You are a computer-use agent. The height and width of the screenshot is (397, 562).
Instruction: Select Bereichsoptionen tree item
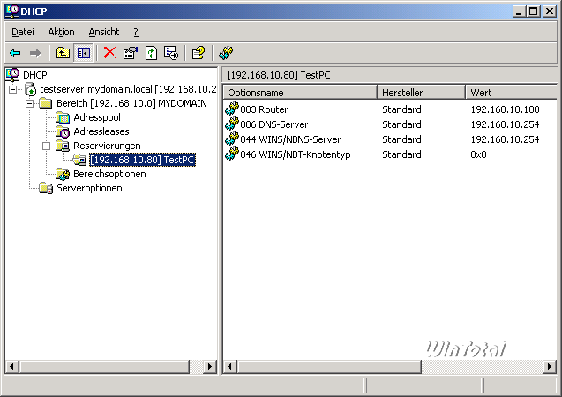(109, 174)
